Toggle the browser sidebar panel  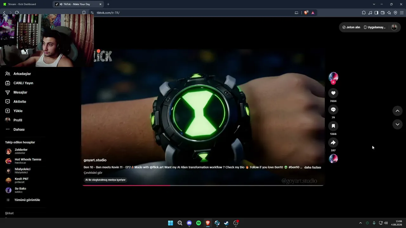point(376,13)
